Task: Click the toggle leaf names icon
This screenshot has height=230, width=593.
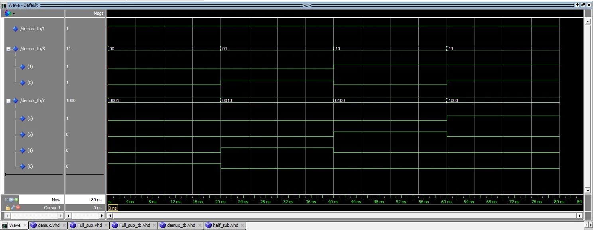Action: pos(6,199)
